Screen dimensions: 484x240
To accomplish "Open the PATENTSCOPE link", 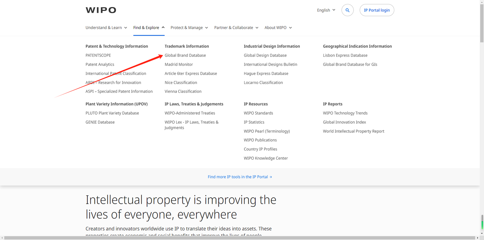I will coord(98,55).
